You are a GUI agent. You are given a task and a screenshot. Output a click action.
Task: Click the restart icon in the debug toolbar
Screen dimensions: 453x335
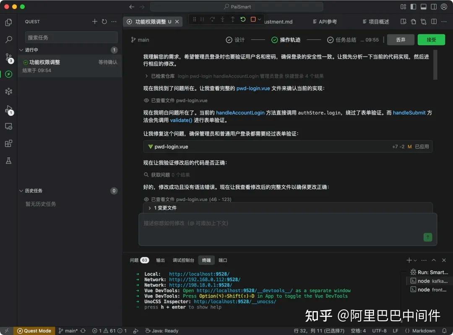click(242, 20)
